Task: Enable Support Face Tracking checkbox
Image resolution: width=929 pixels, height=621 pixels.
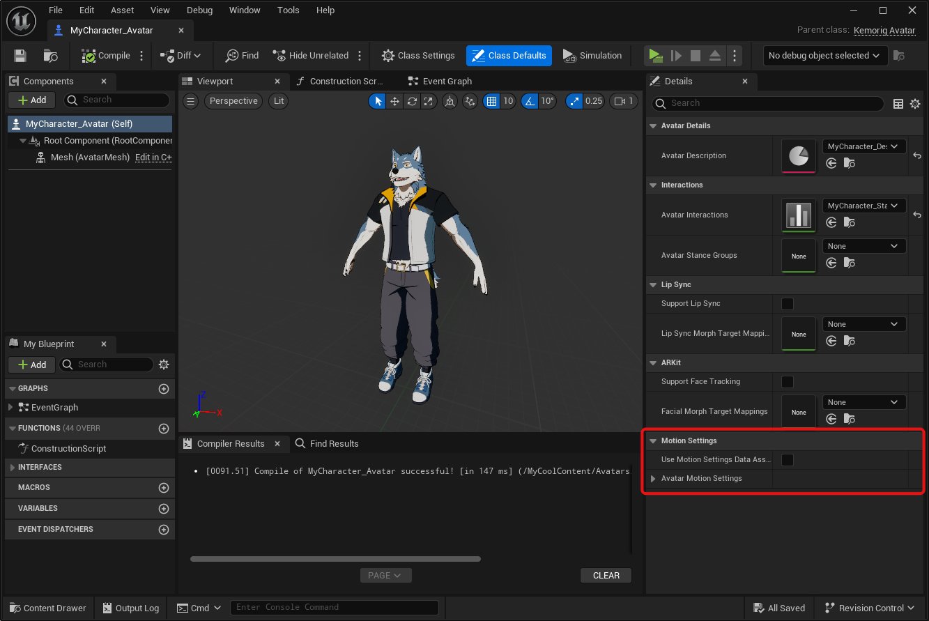Action: click(788, 382)
